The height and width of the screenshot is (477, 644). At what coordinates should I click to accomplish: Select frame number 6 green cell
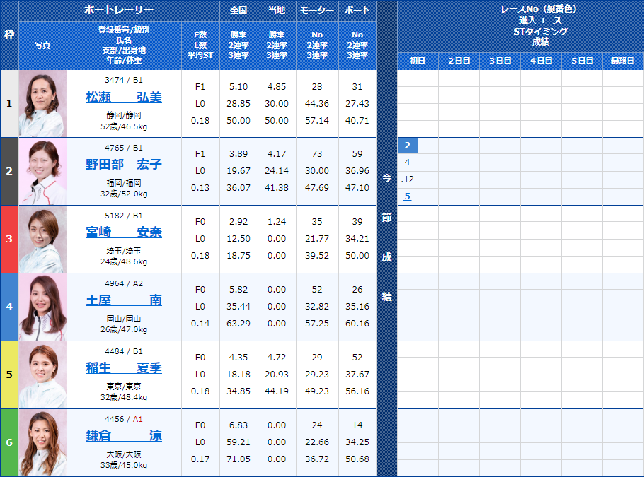(9, 442)
